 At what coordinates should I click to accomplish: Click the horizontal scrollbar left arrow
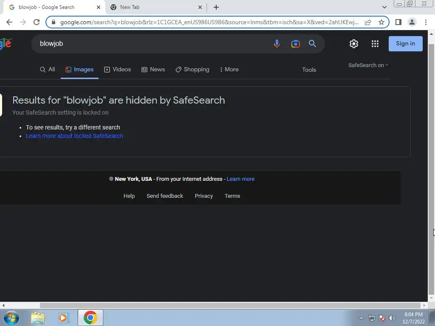3,305
